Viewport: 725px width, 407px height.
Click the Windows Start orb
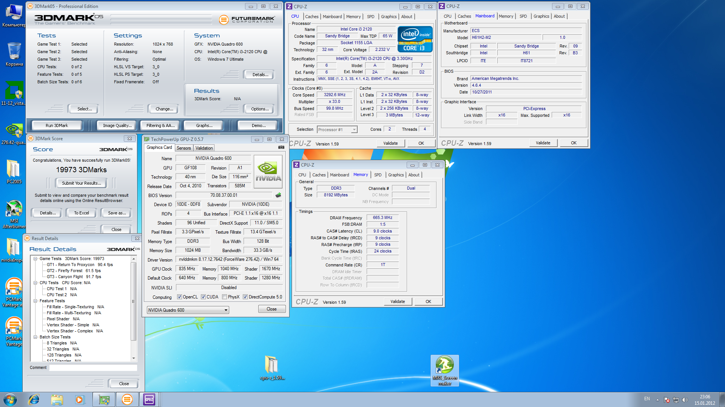tap(10, 399)
